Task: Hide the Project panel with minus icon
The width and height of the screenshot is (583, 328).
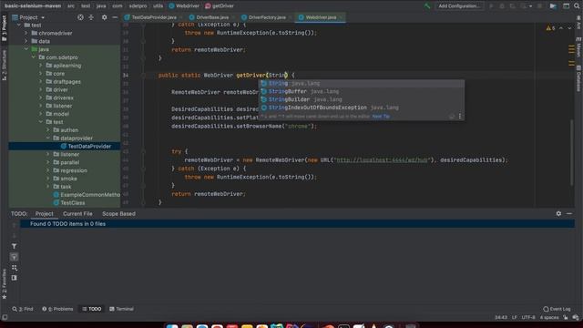Action: (x=115, y=17)
